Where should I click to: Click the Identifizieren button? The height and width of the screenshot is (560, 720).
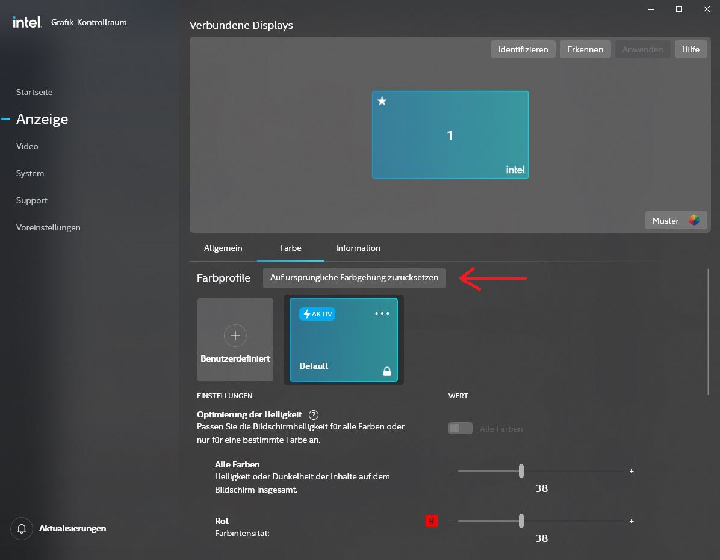click(523, 49)
